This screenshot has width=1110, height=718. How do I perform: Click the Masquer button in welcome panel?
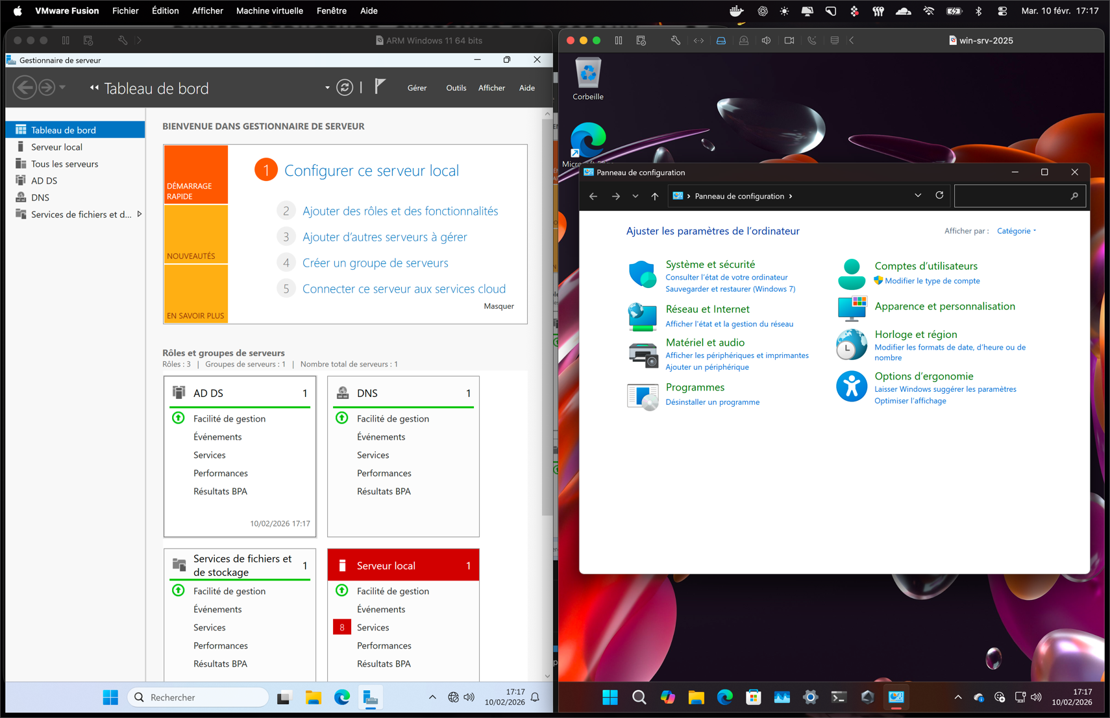(499, 306)
